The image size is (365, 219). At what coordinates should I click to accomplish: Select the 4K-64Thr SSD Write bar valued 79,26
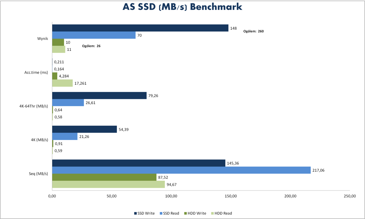click(x=99, y=96)
